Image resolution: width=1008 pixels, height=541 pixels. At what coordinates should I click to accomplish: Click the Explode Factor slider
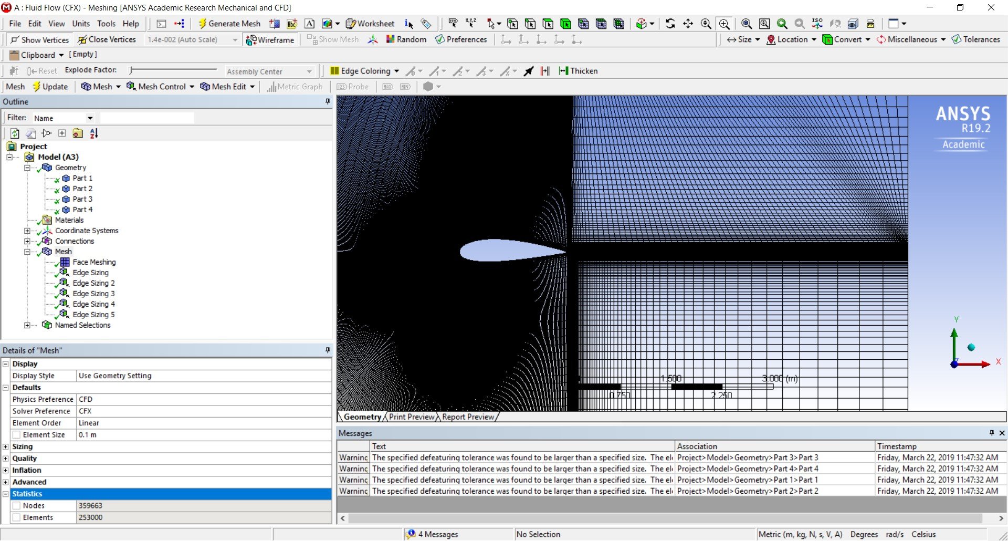tap(173, 70)
